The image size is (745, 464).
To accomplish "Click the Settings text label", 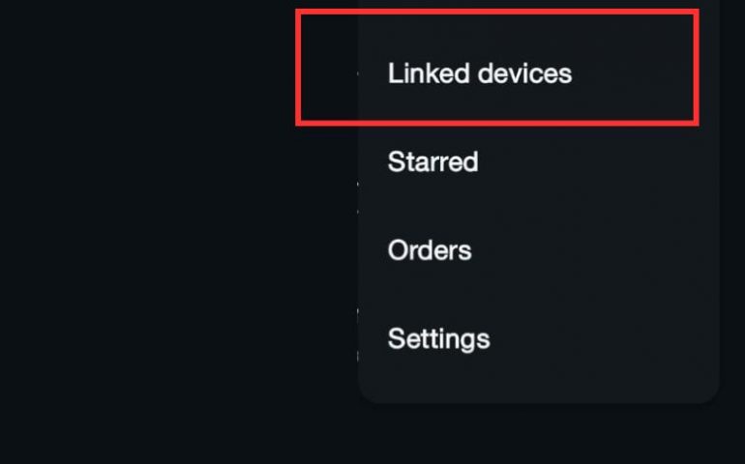I will pos(438,339).
